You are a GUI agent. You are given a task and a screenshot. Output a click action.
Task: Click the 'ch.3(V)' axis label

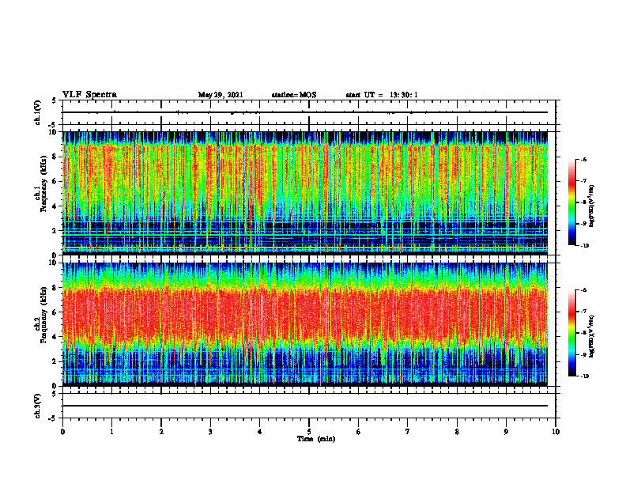(x=37, y=406)
